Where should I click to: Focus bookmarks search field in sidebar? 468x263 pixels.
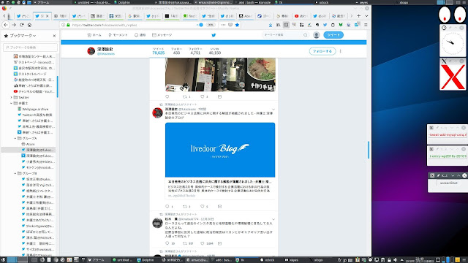(x=30, y=47)
